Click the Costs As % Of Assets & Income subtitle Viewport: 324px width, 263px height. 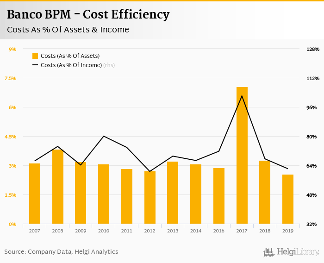(68, 30)
